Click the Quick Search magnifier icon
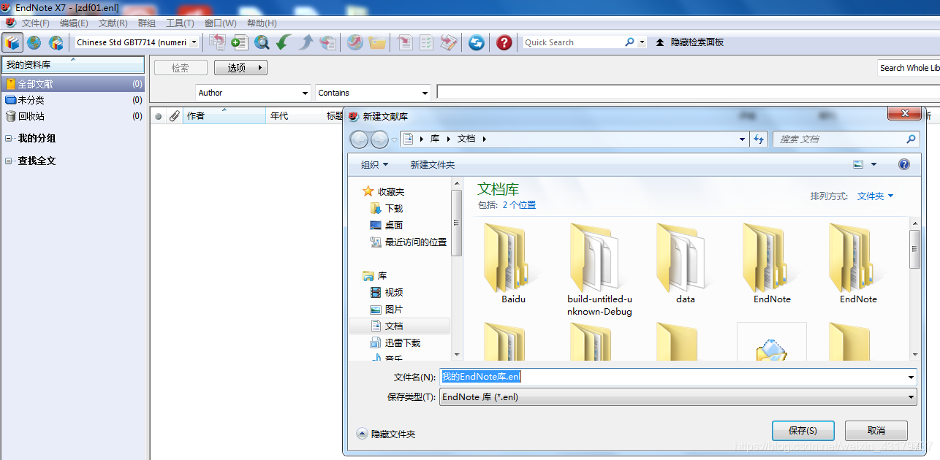940x460 pixels. 629,42
